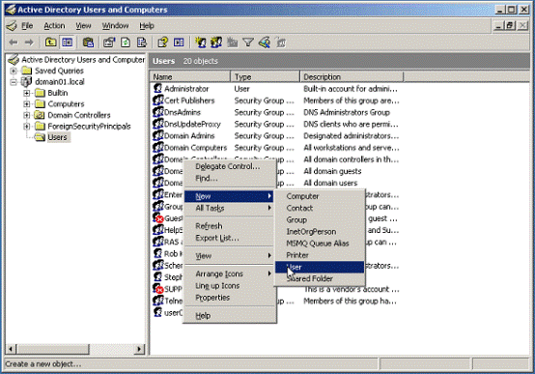Viewport: 535px width, 374px height.
Task: Click the create new user toolbar icon
Action: click(x=200, y=43)
